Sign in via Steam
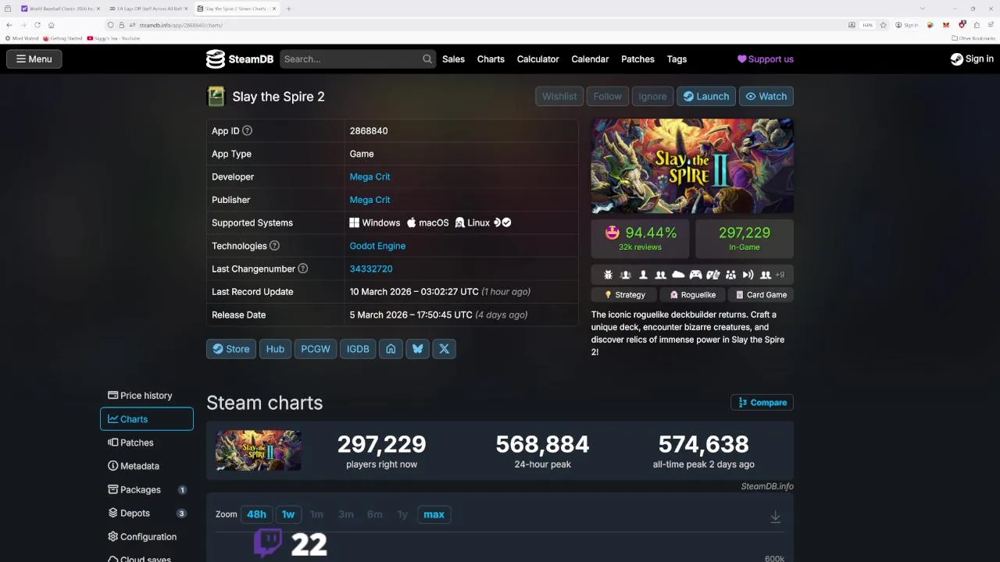This screenshot has width=1000, height=562. pyautogui.click(x=972, y=59)
